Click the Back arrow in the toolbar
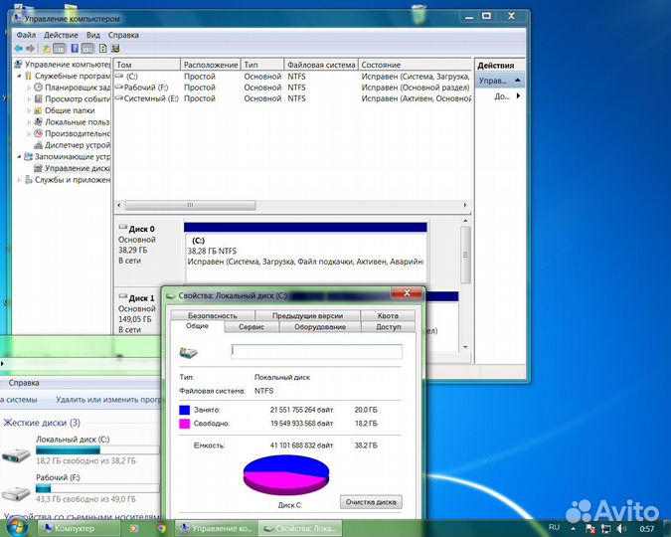The width and height of the screenshot is (671, 537). coord(18,48)
